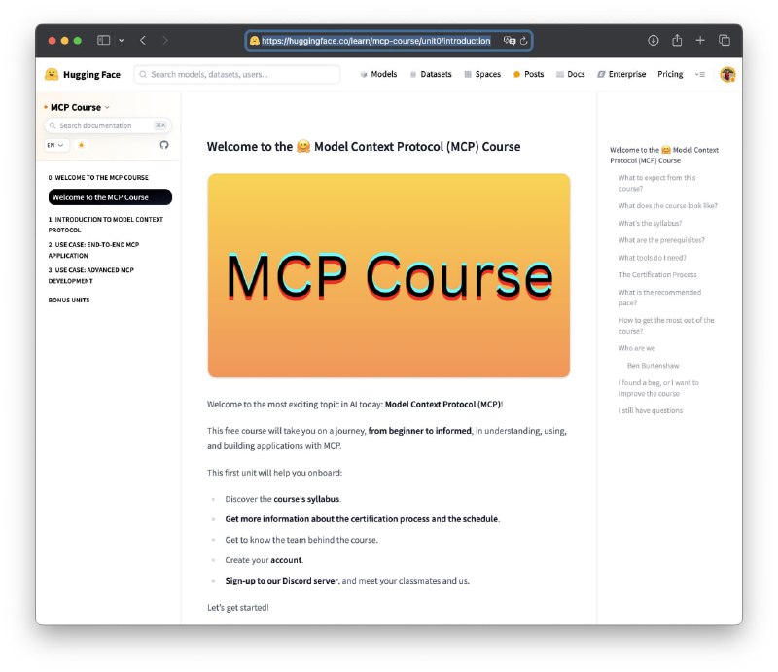778x672 pixels.
Task: Expand 1. Introduction to Model Context Protocol
Action: [x=106, y=225]
